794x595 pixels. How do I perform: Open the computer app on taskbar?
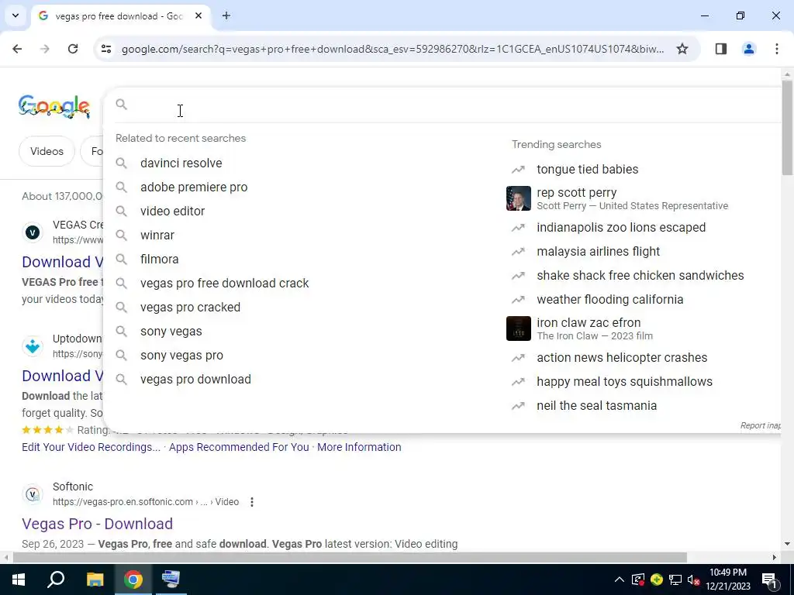171,580
